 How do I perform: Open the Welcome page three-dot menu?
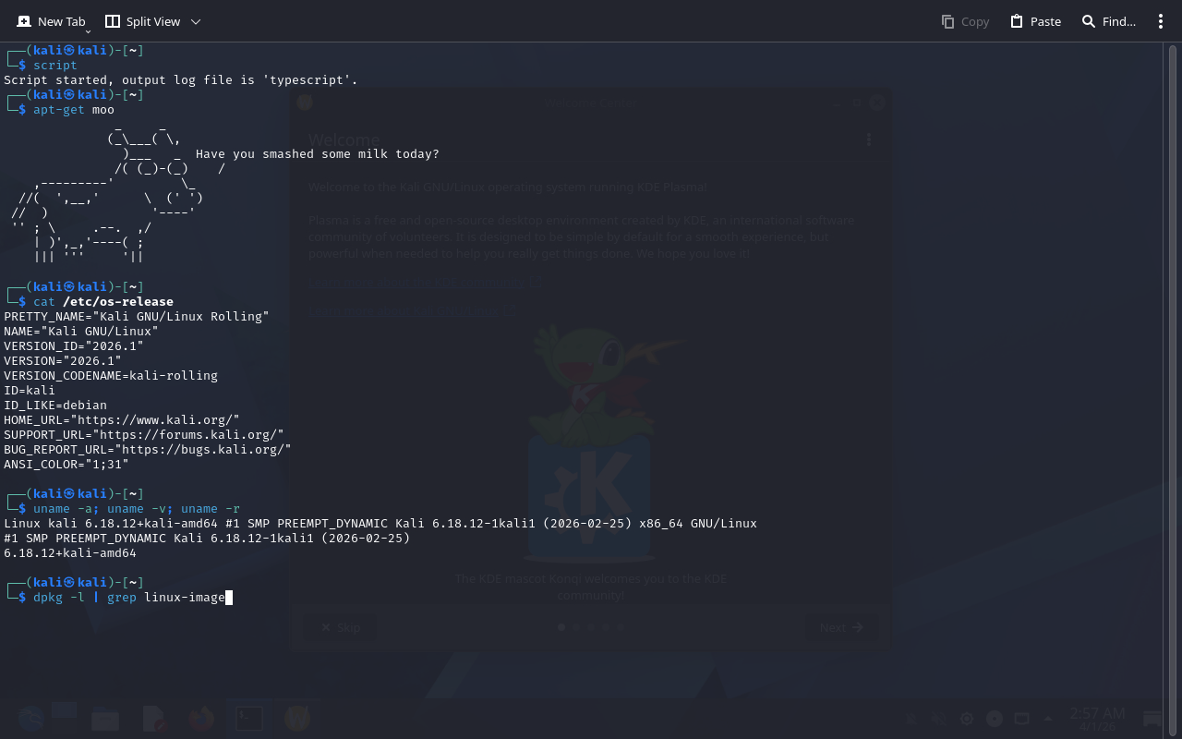coord(868,139)
